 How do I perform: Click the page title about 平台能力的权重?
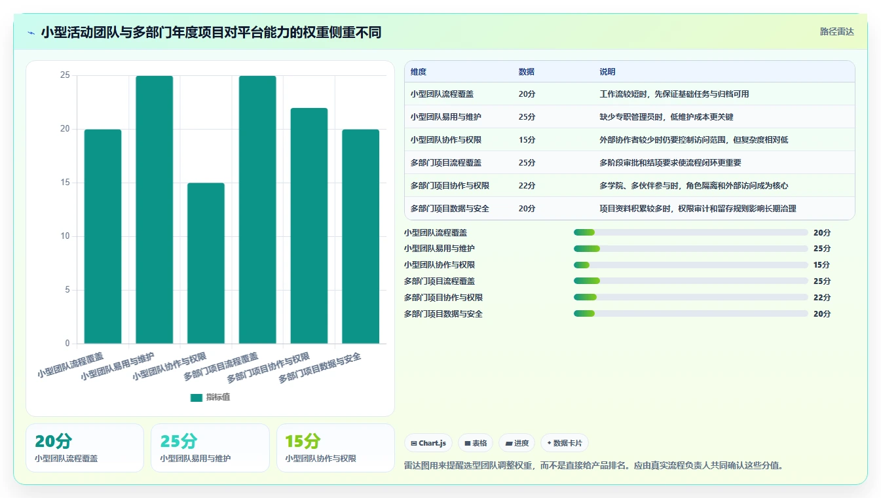click(211, 33)
